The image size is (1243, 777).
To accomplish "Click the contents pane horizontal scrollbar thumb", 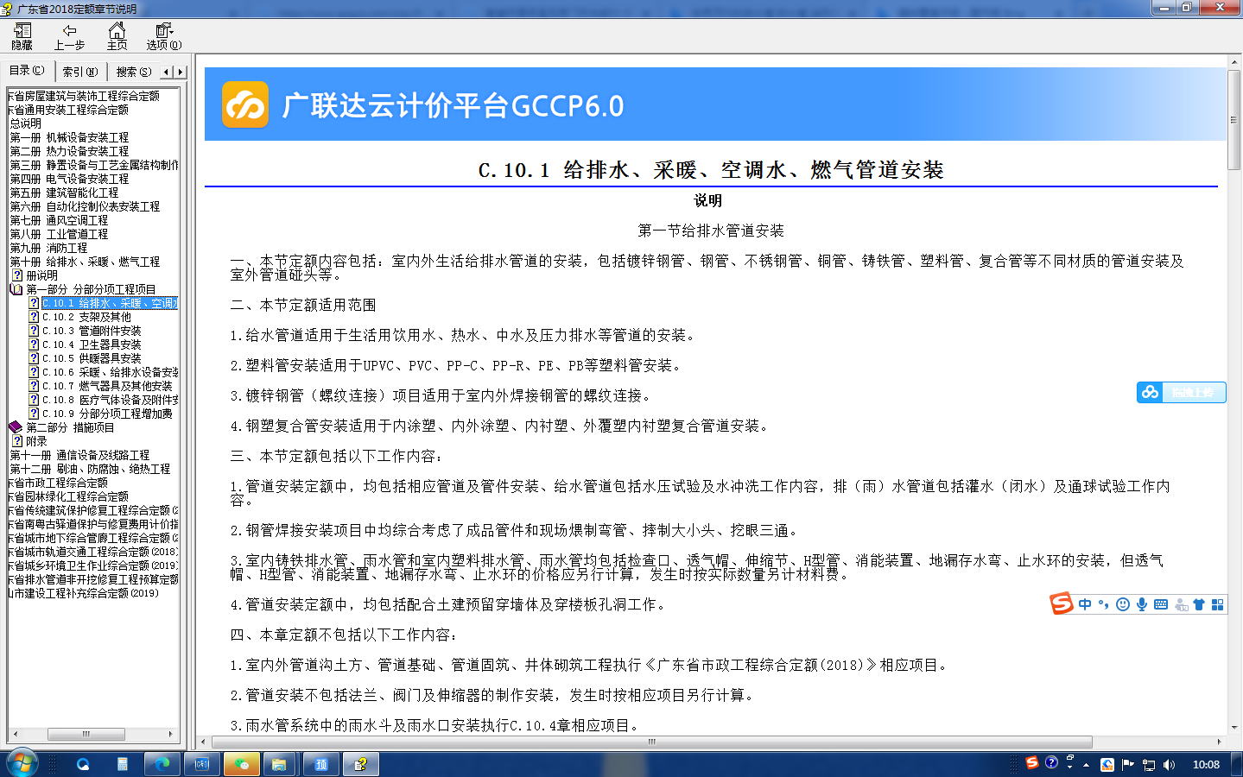I will point(86,734).
